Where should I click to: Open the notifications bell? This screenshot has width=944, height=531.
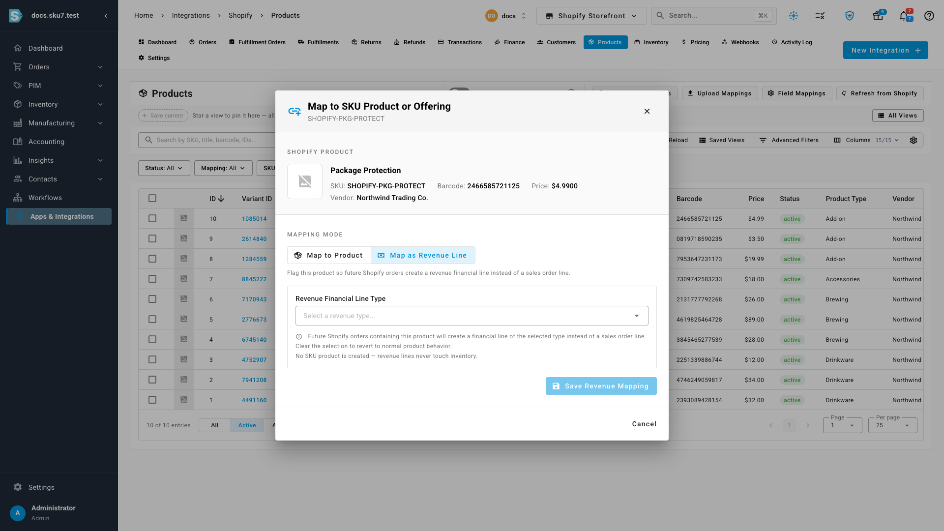click(x=904, y=16)
